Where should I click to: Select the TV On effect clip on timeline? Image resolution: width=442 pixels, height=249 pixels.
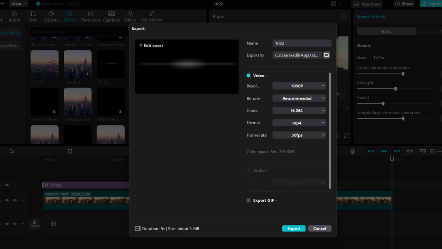(86, 185)
